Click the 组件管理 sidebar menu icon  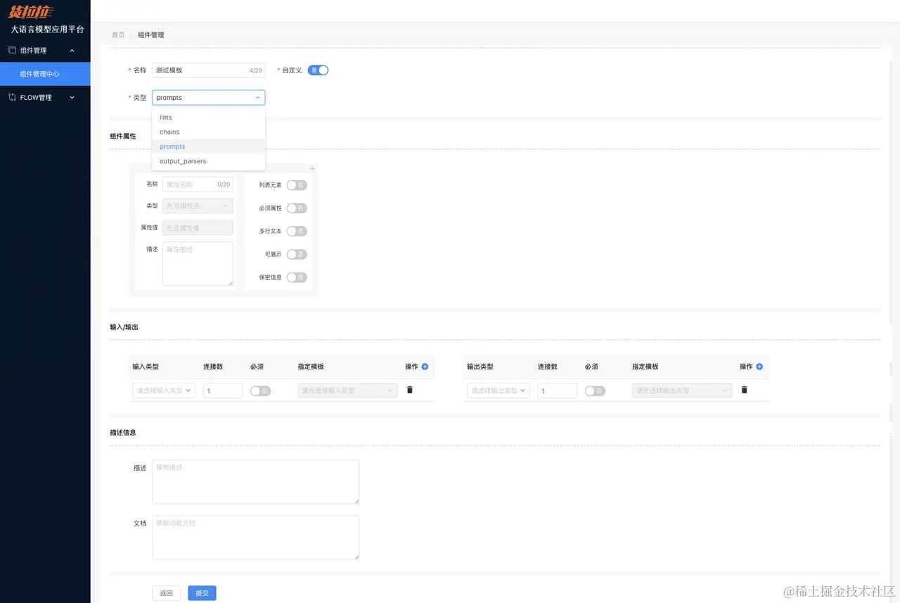(x=12, y=50)
